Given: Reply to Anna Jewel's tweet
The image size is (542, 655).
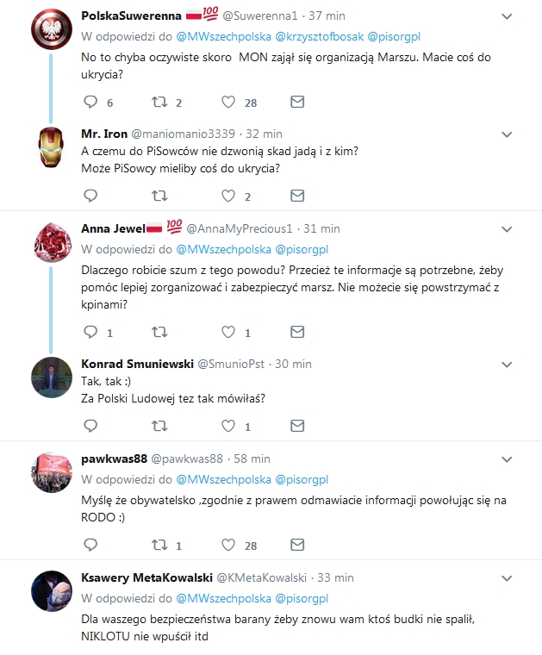Looking at the screenshot, I should pyautogui.click(x=90, y=332).
